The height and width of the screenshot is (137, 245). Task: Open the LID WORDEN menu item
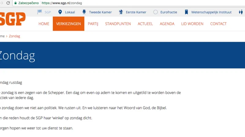[x=192, y=24]
